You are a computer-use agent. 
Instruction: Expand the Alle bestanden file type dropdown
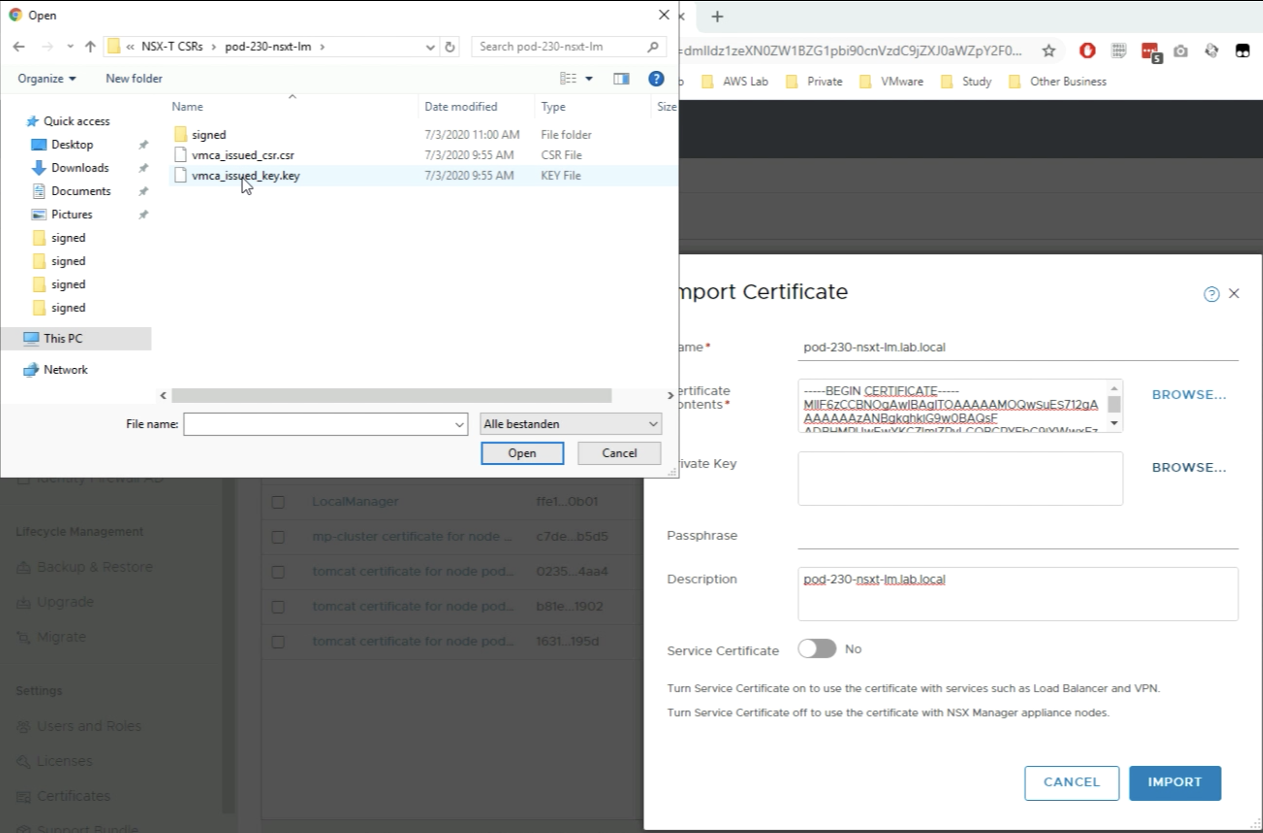click(x=570, y=424)
